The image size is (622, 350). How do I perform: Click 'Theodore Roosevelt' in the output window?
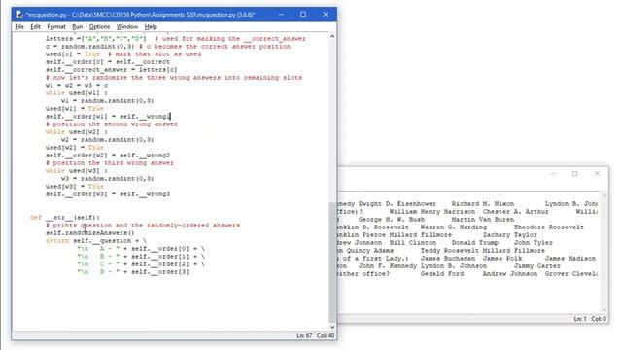548,227
